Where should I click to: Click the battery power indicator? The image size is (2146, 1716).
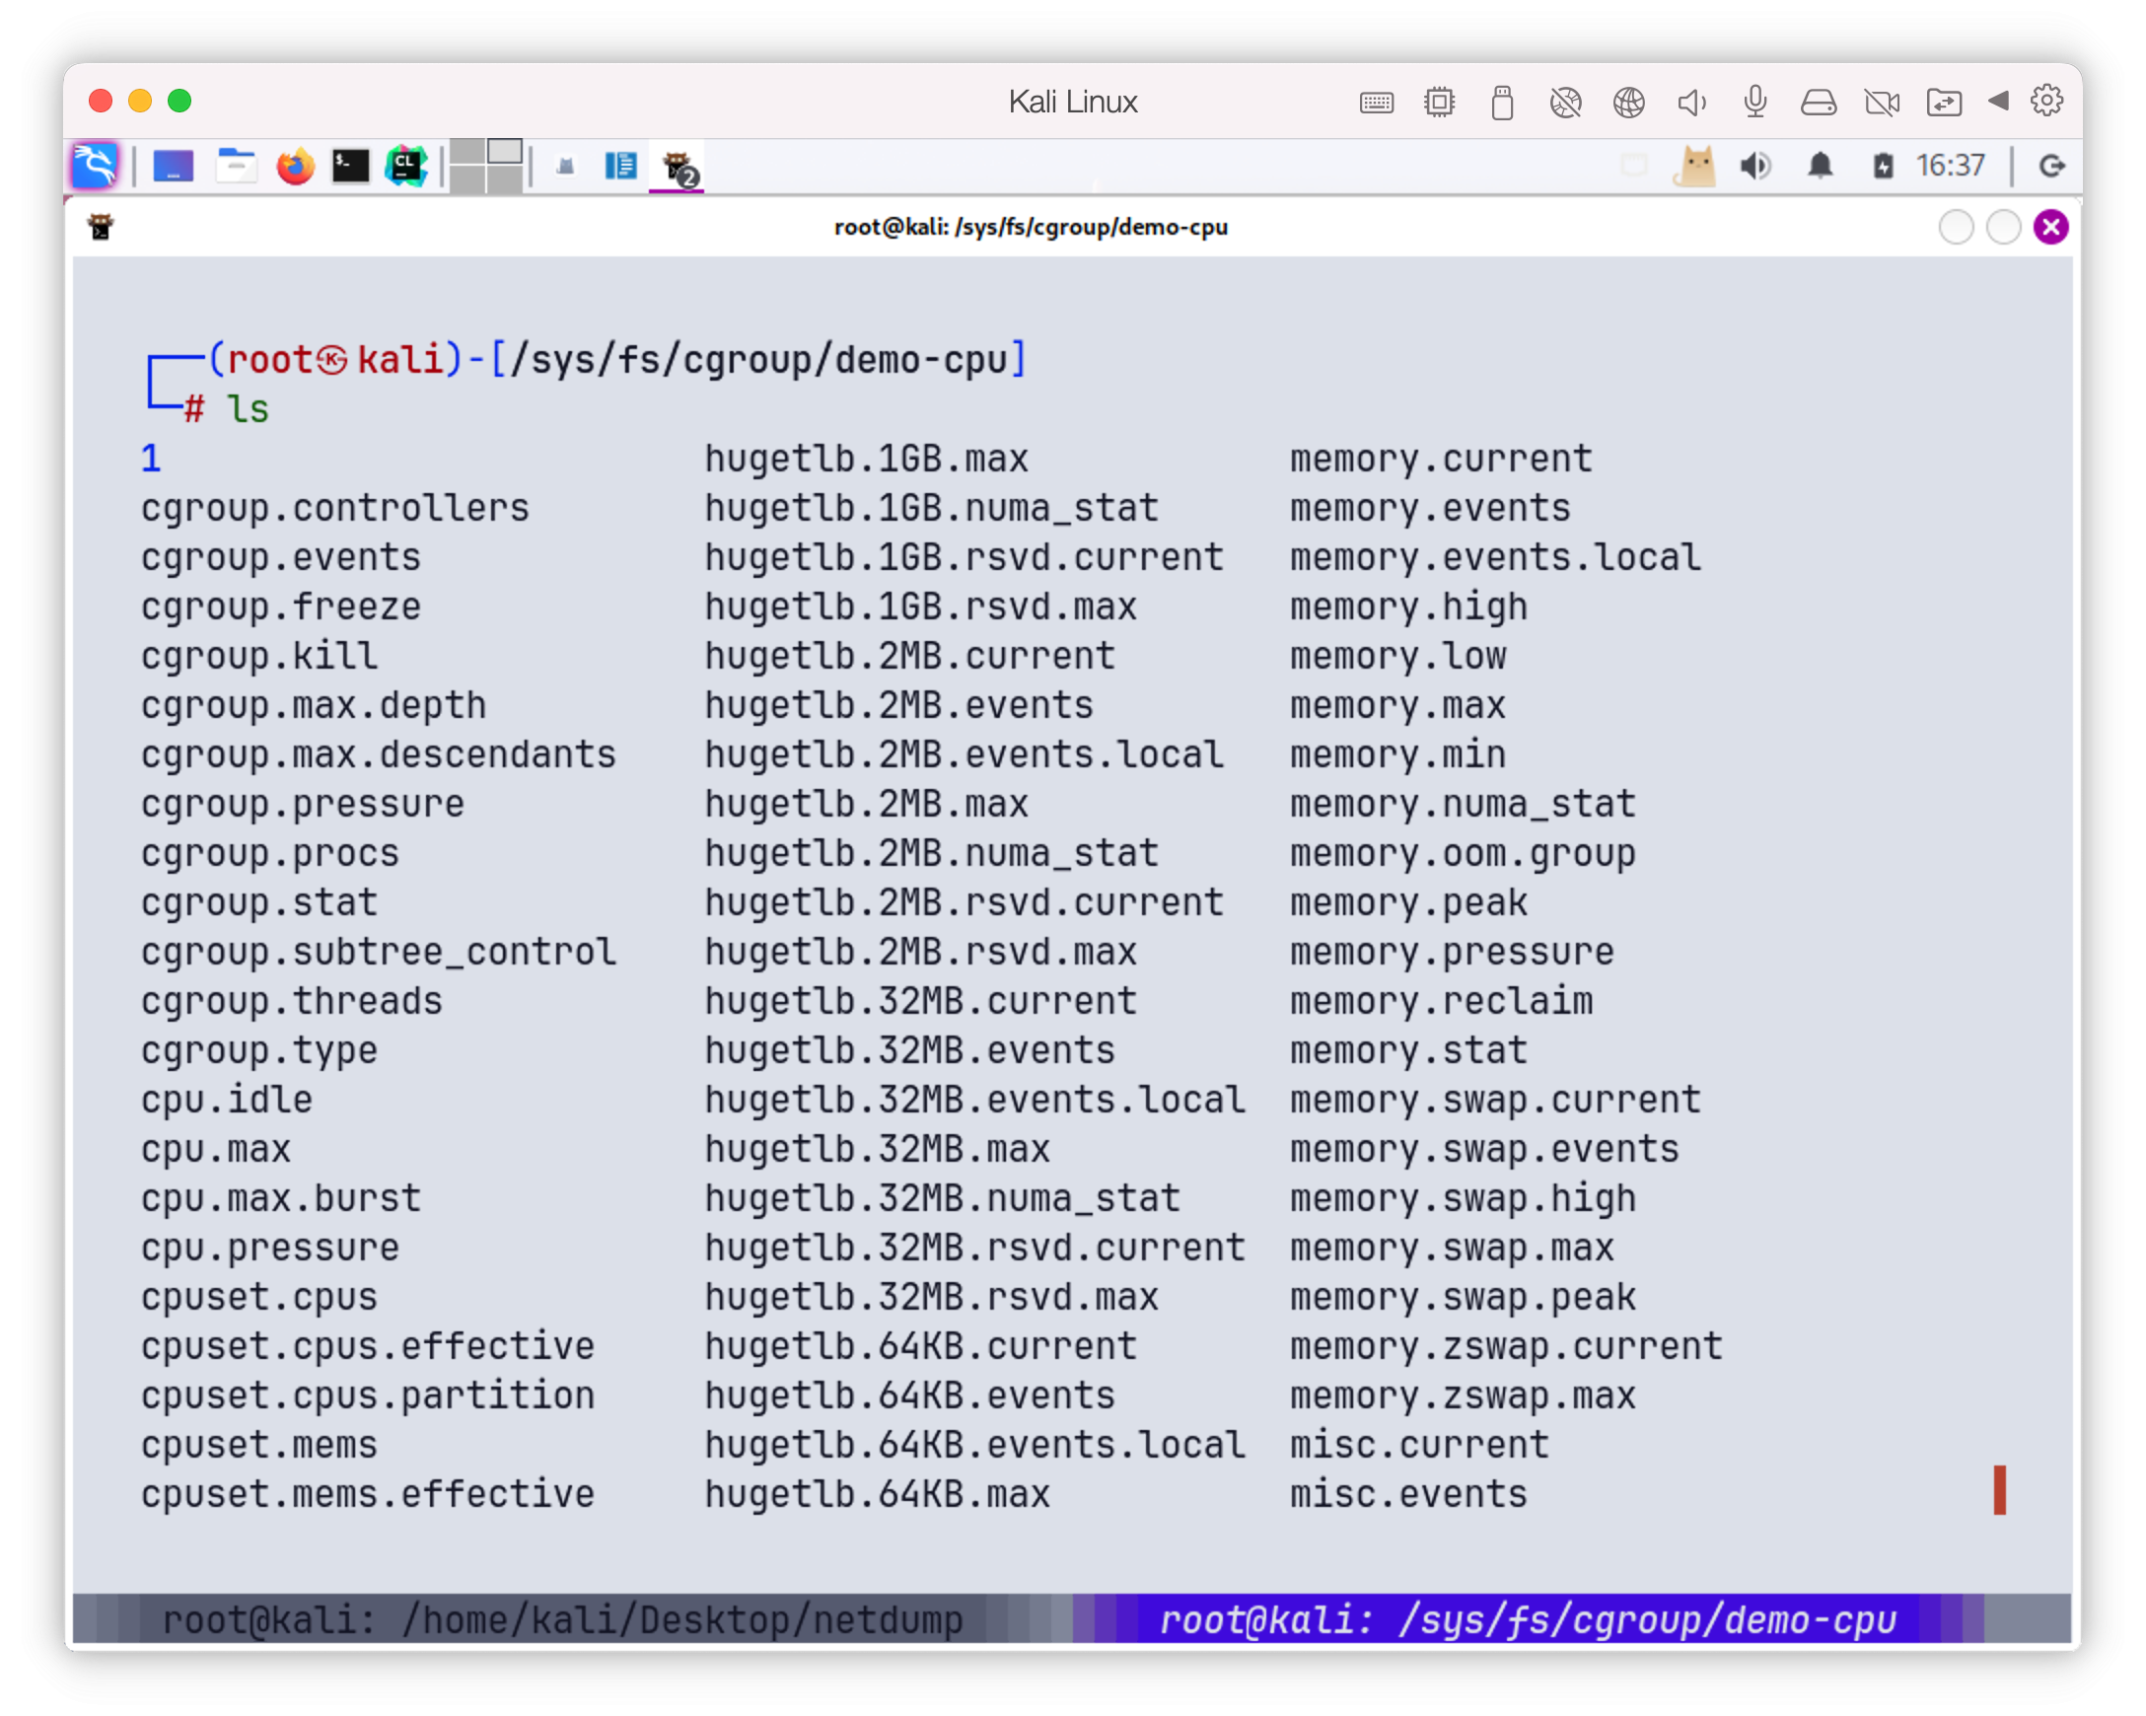1883,166
